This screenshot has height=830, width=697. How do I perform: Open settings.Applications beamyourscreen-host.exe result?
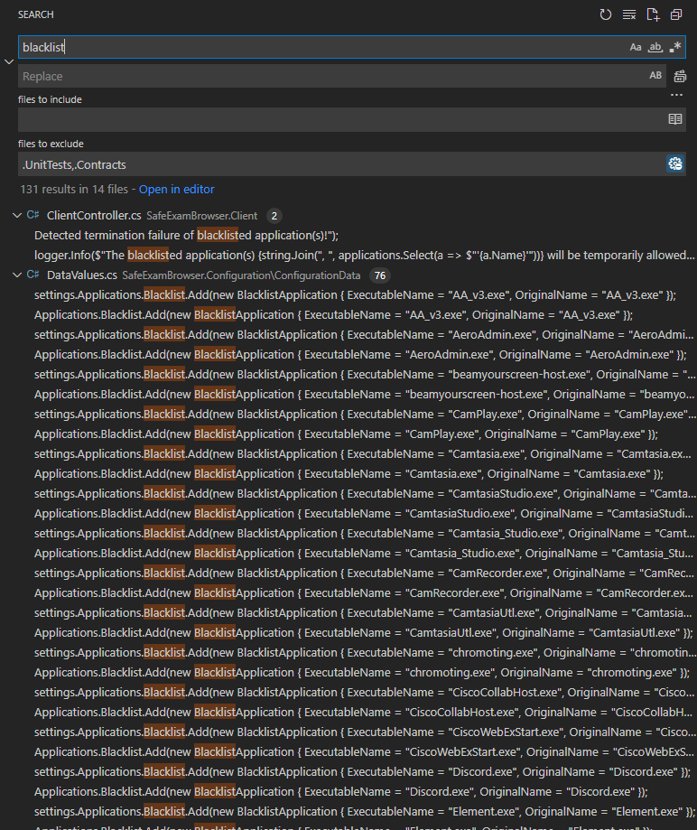tap(365, 374)
